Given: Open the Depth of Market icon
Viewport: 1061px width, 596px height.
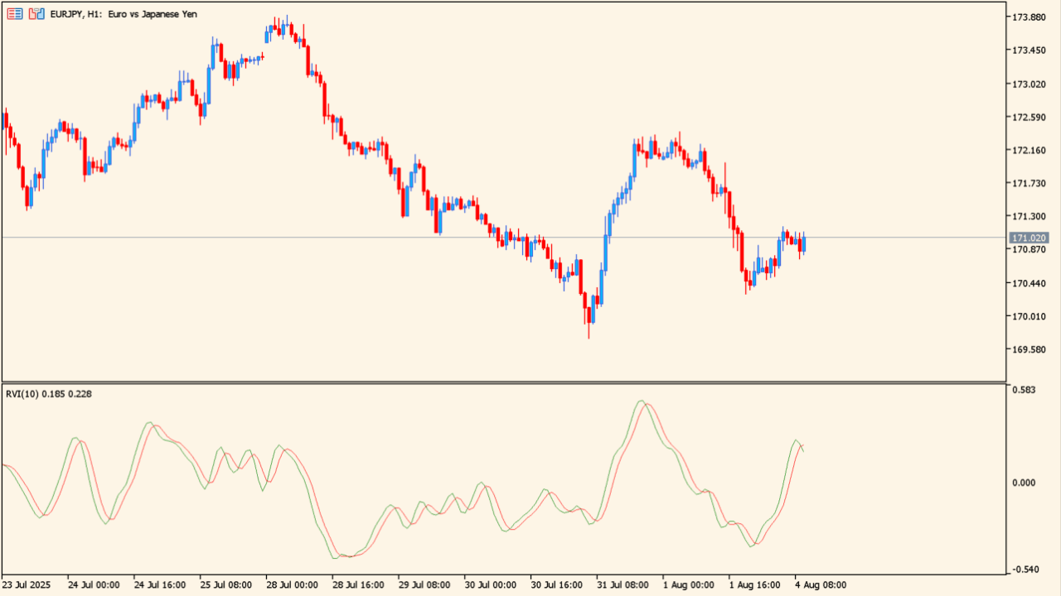Looking at the screenshot, I should coord(35,14).
